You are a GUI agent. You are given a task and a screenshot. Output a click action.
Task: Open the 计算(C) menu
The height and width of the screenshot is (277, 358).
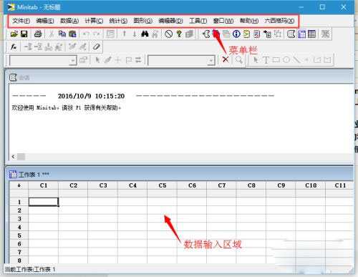point(94,21)
